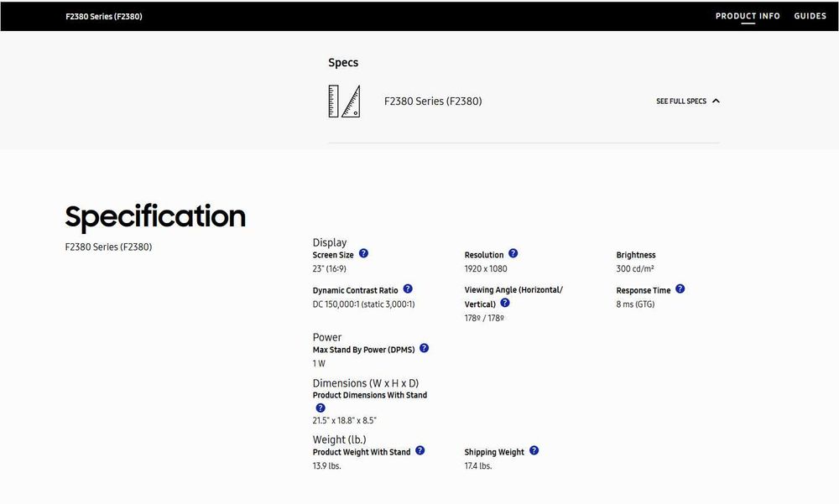Show Max Stand By Power help icon
The width and height of the screenshot is (839, 504).
click(425, 348)
